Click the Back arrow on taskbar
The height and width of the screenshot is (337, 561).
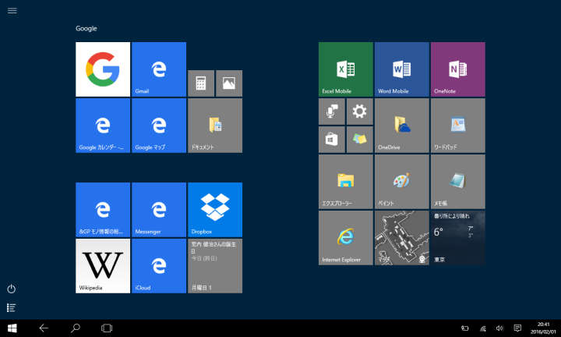(44, 328)
